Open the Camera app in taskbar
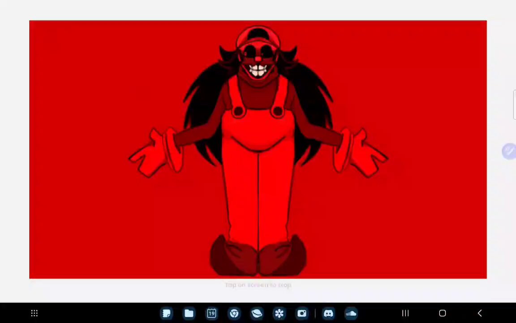 point(302,313)
